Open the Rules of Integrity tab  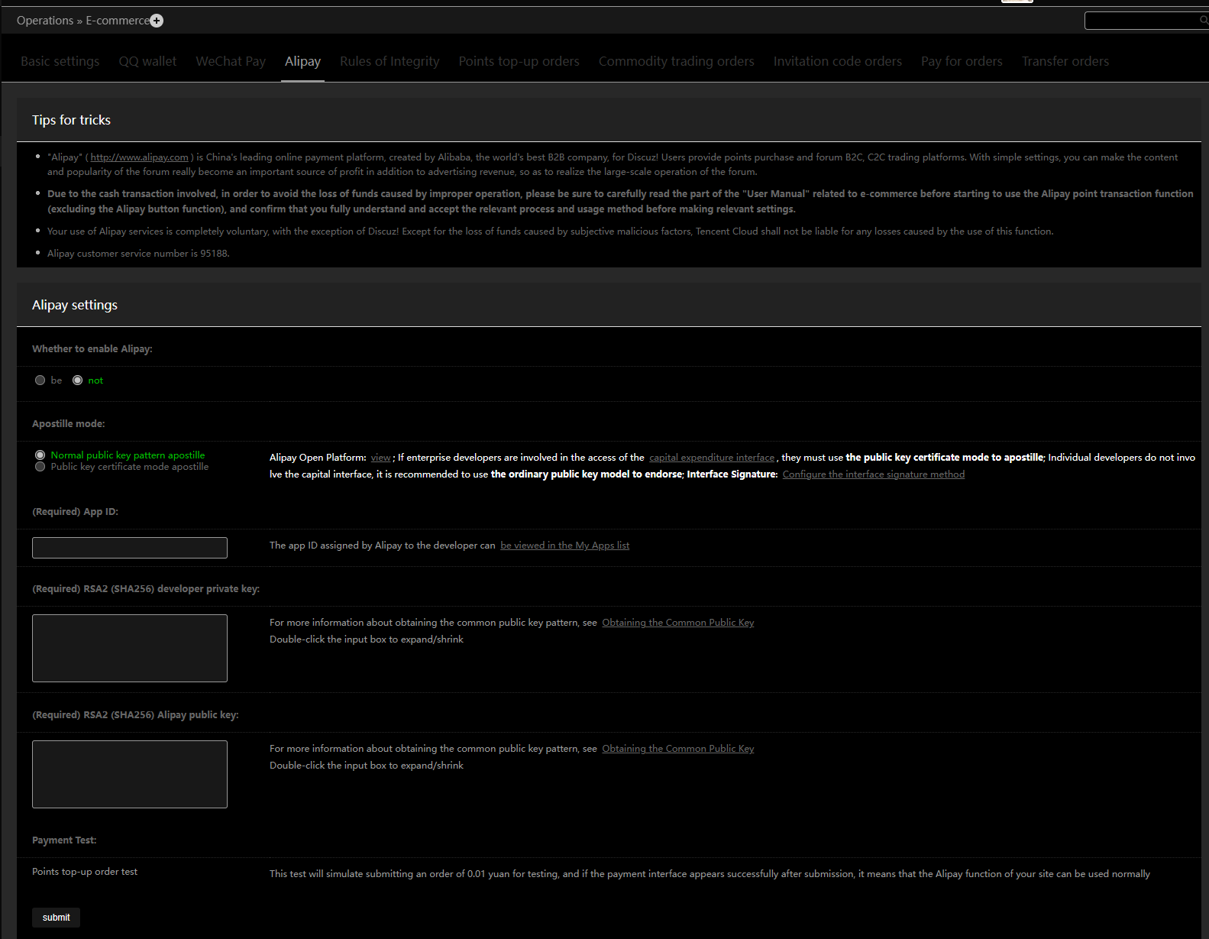click(x=390, y=61)
